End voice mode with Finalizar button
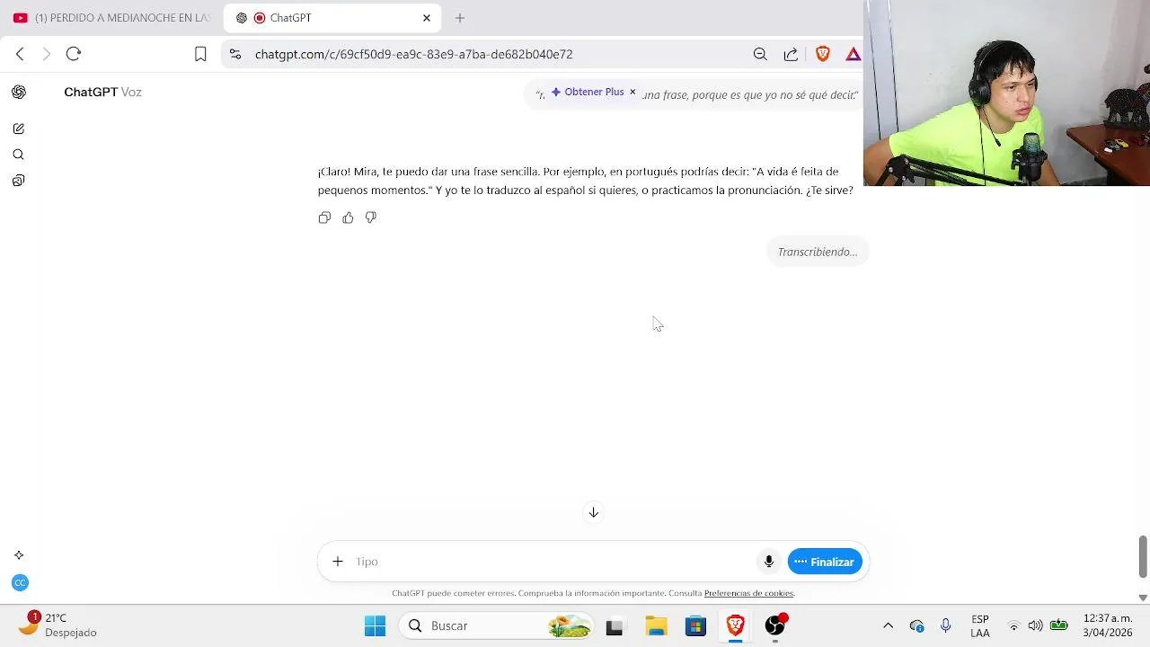Viewport: 1150px width, 647px height. pyautogui.click(x=825, y=562)
